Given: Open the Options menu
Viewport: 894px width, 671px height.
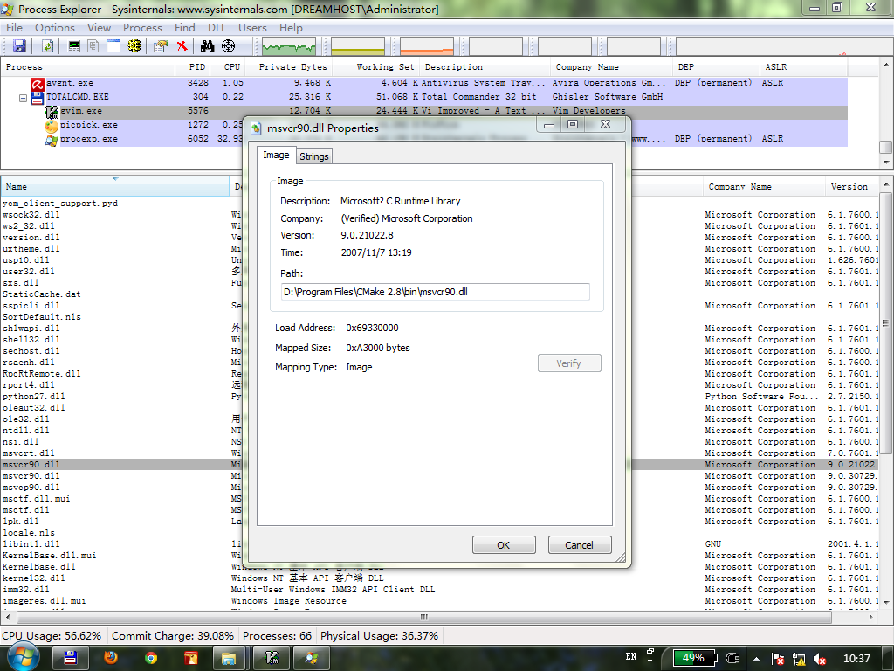Looking at the screenshot, I should 55,27.
